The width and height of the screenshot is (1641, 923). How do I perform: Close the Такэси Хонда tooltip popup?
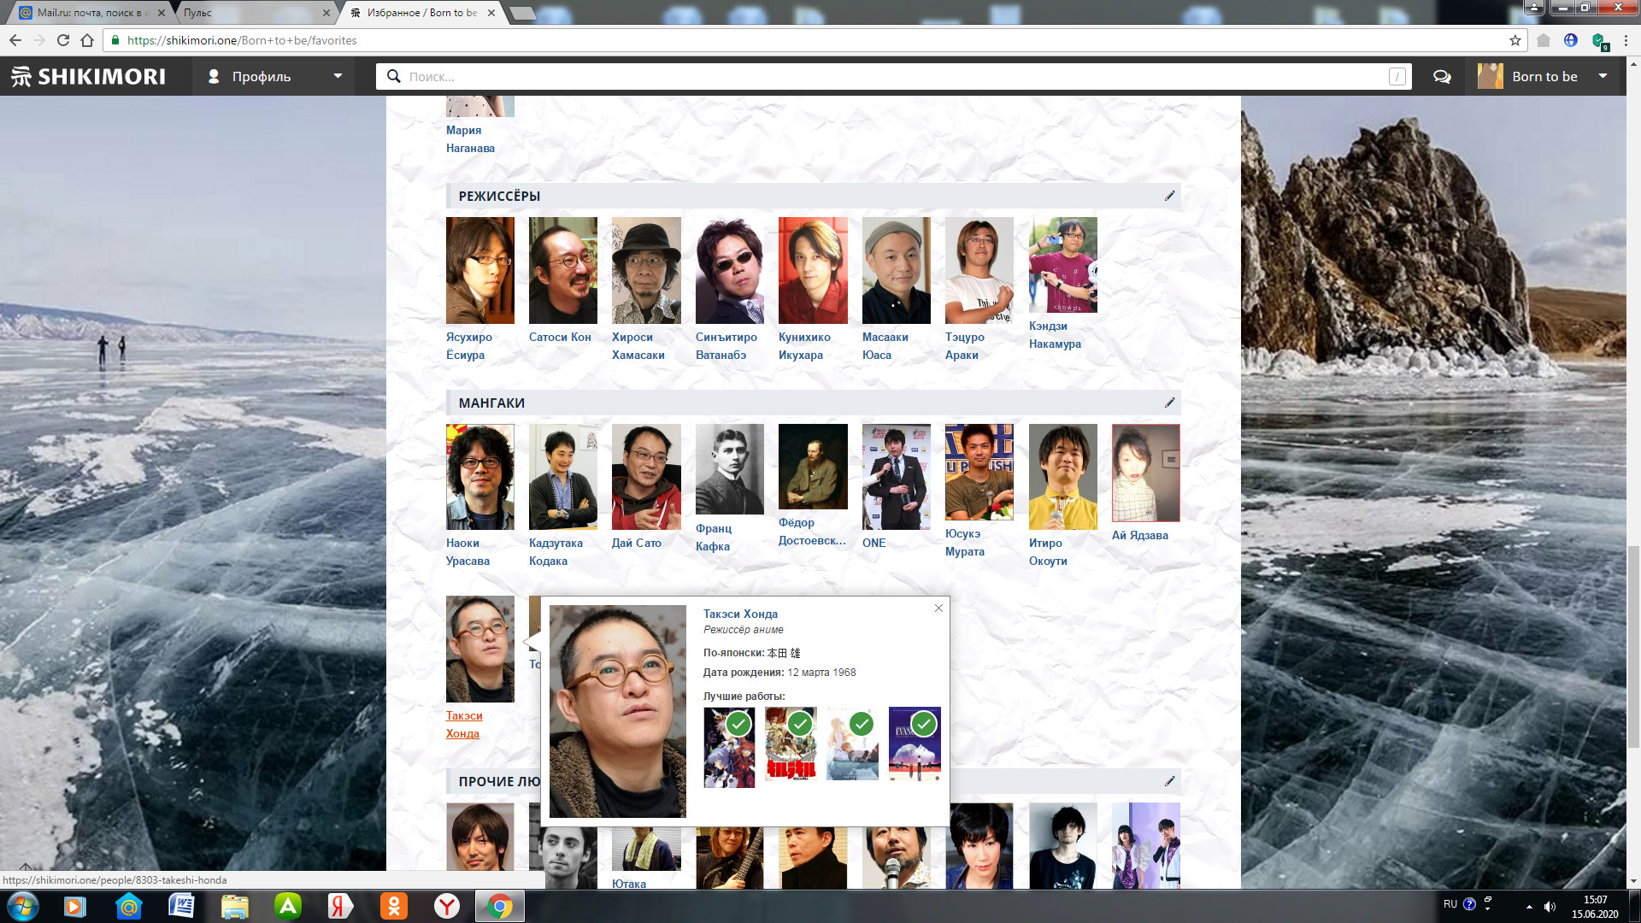click(x=938, y=608)
